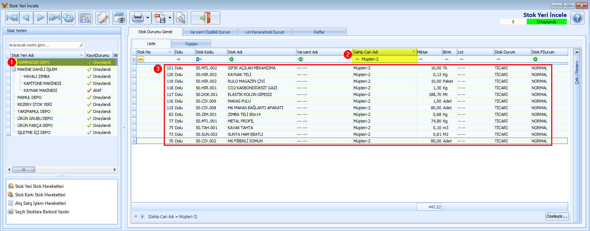This screenshot has width=590, height=231.
Task: Click the edit document pencil icon
Action: (x=102, y=18)
